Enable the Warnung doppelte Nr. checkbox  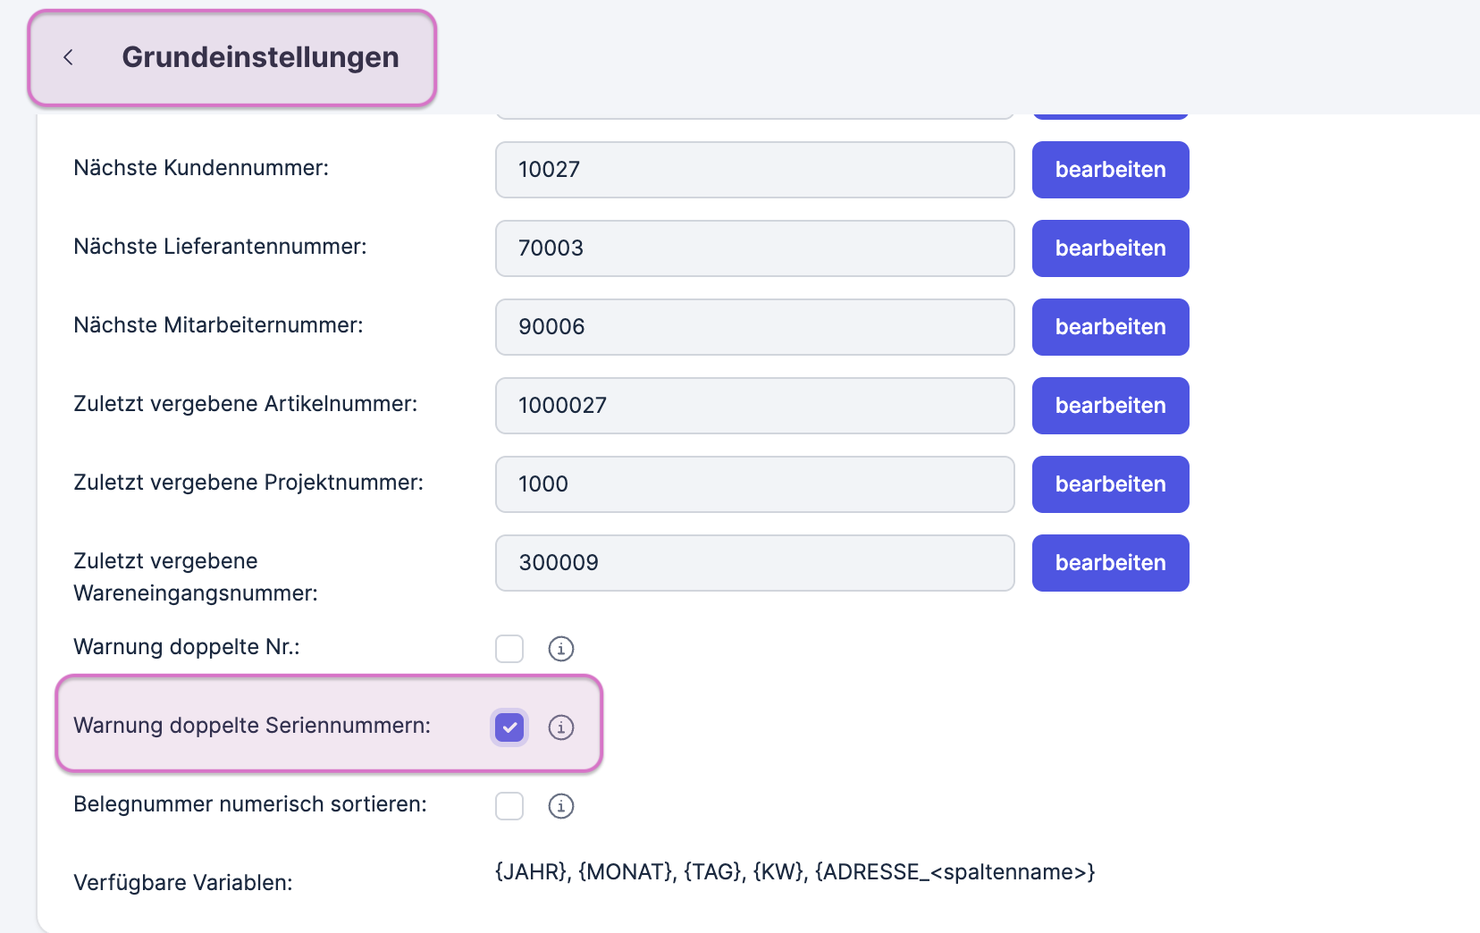coord(509,649)
